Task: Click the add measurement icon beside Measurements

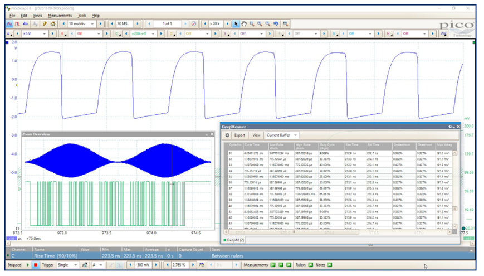Action: (273, 265)
